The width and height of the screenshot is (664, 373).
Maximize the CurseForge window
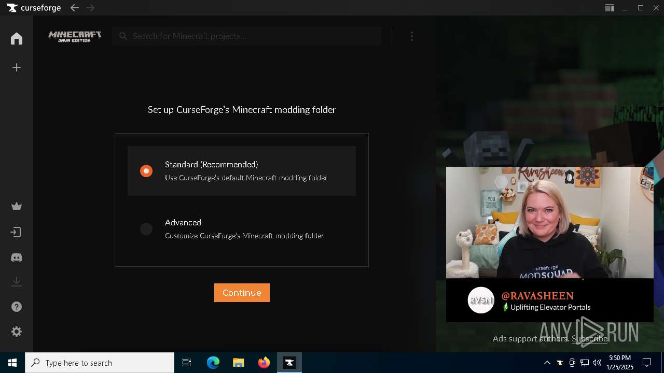point(641,8)
